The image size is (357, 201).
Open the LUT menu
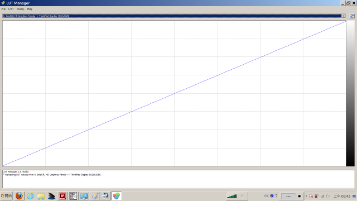pyautogui.click(x=11, y=9)
